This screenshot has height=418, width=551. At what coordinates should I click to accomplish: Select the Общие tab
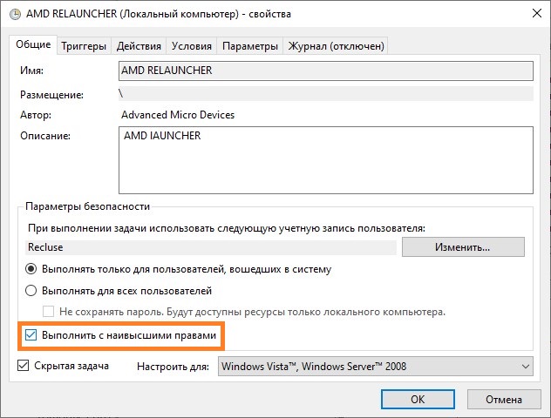click(33, 44)
